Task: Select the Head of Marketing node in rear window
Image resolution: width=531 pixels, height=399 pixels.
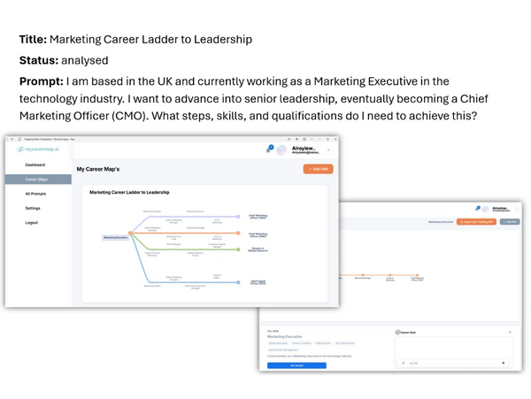Action: click(390, 275)
